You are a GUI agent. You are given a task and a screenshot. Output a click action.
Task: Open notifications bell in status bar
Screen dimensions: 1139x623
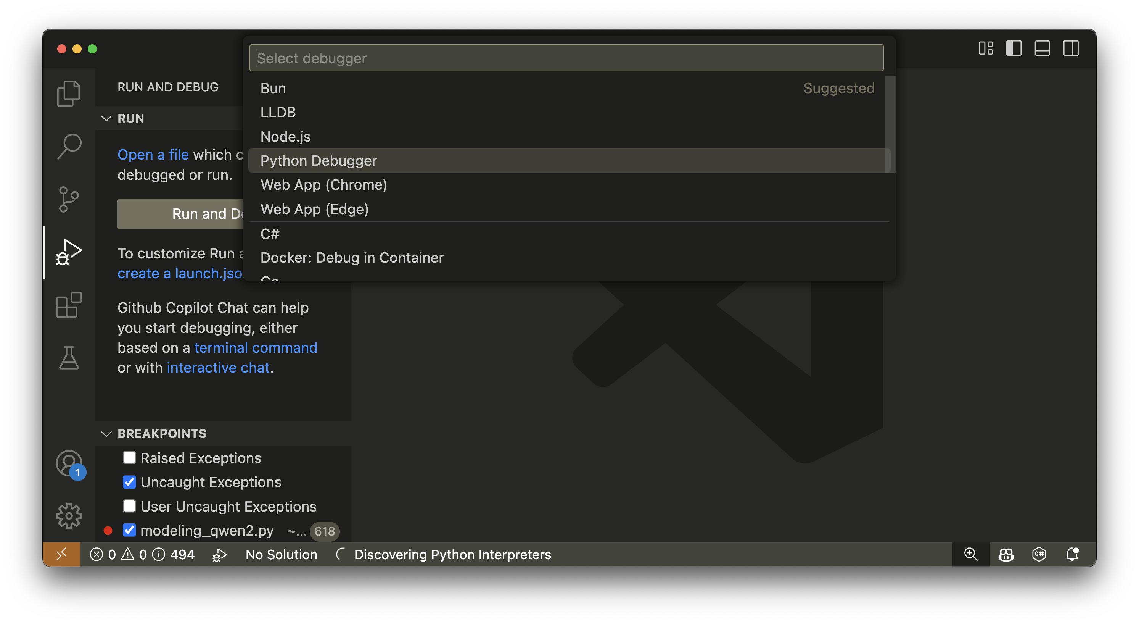point(1072,554)
